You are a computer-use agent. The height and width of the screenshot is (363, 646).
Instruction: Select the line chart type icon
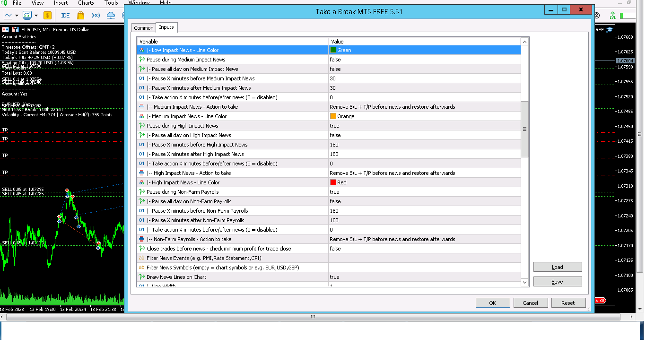(x=8, y=16)
